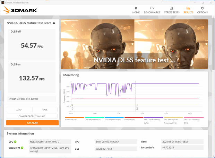Click the Monitoring panel heading
The width and height of the screenshot is (215, 158).
71,75
